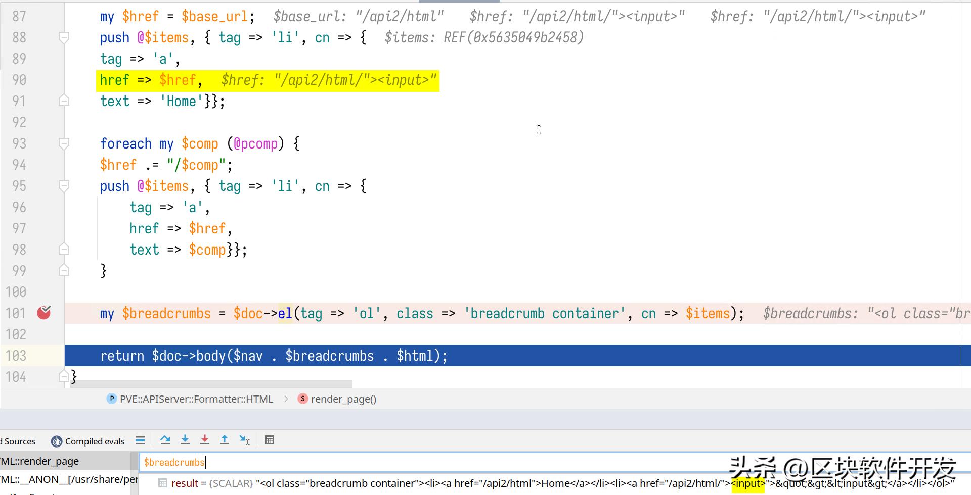Image resolution: width=971 pixels, height=495 pixels.
Task: Click the Step Over debugger icon
Action: pos(165,440)
